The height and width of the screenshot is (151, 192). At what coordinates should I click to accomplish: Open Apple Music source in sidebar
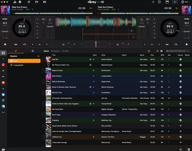pyautogui.click(x=3, y=65)
